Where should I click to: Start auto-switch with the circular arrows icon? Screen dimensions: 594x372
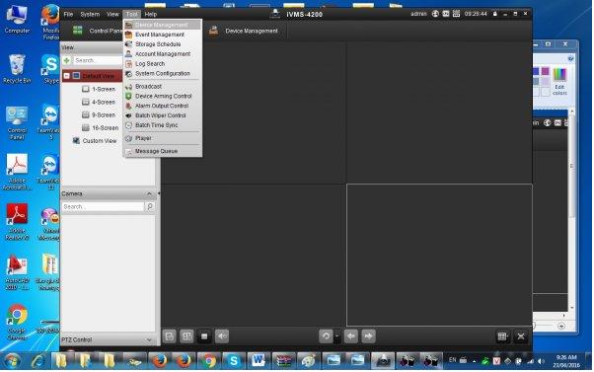326,336
